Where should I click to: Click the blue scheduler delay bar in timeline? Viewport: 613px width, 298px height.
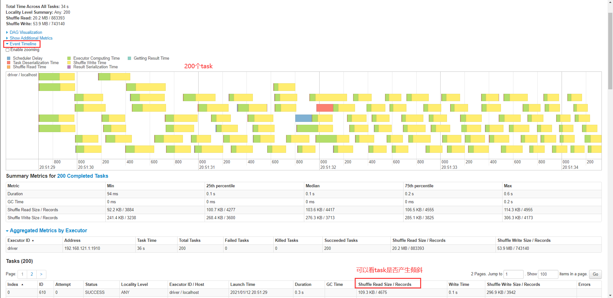(304, 118)
